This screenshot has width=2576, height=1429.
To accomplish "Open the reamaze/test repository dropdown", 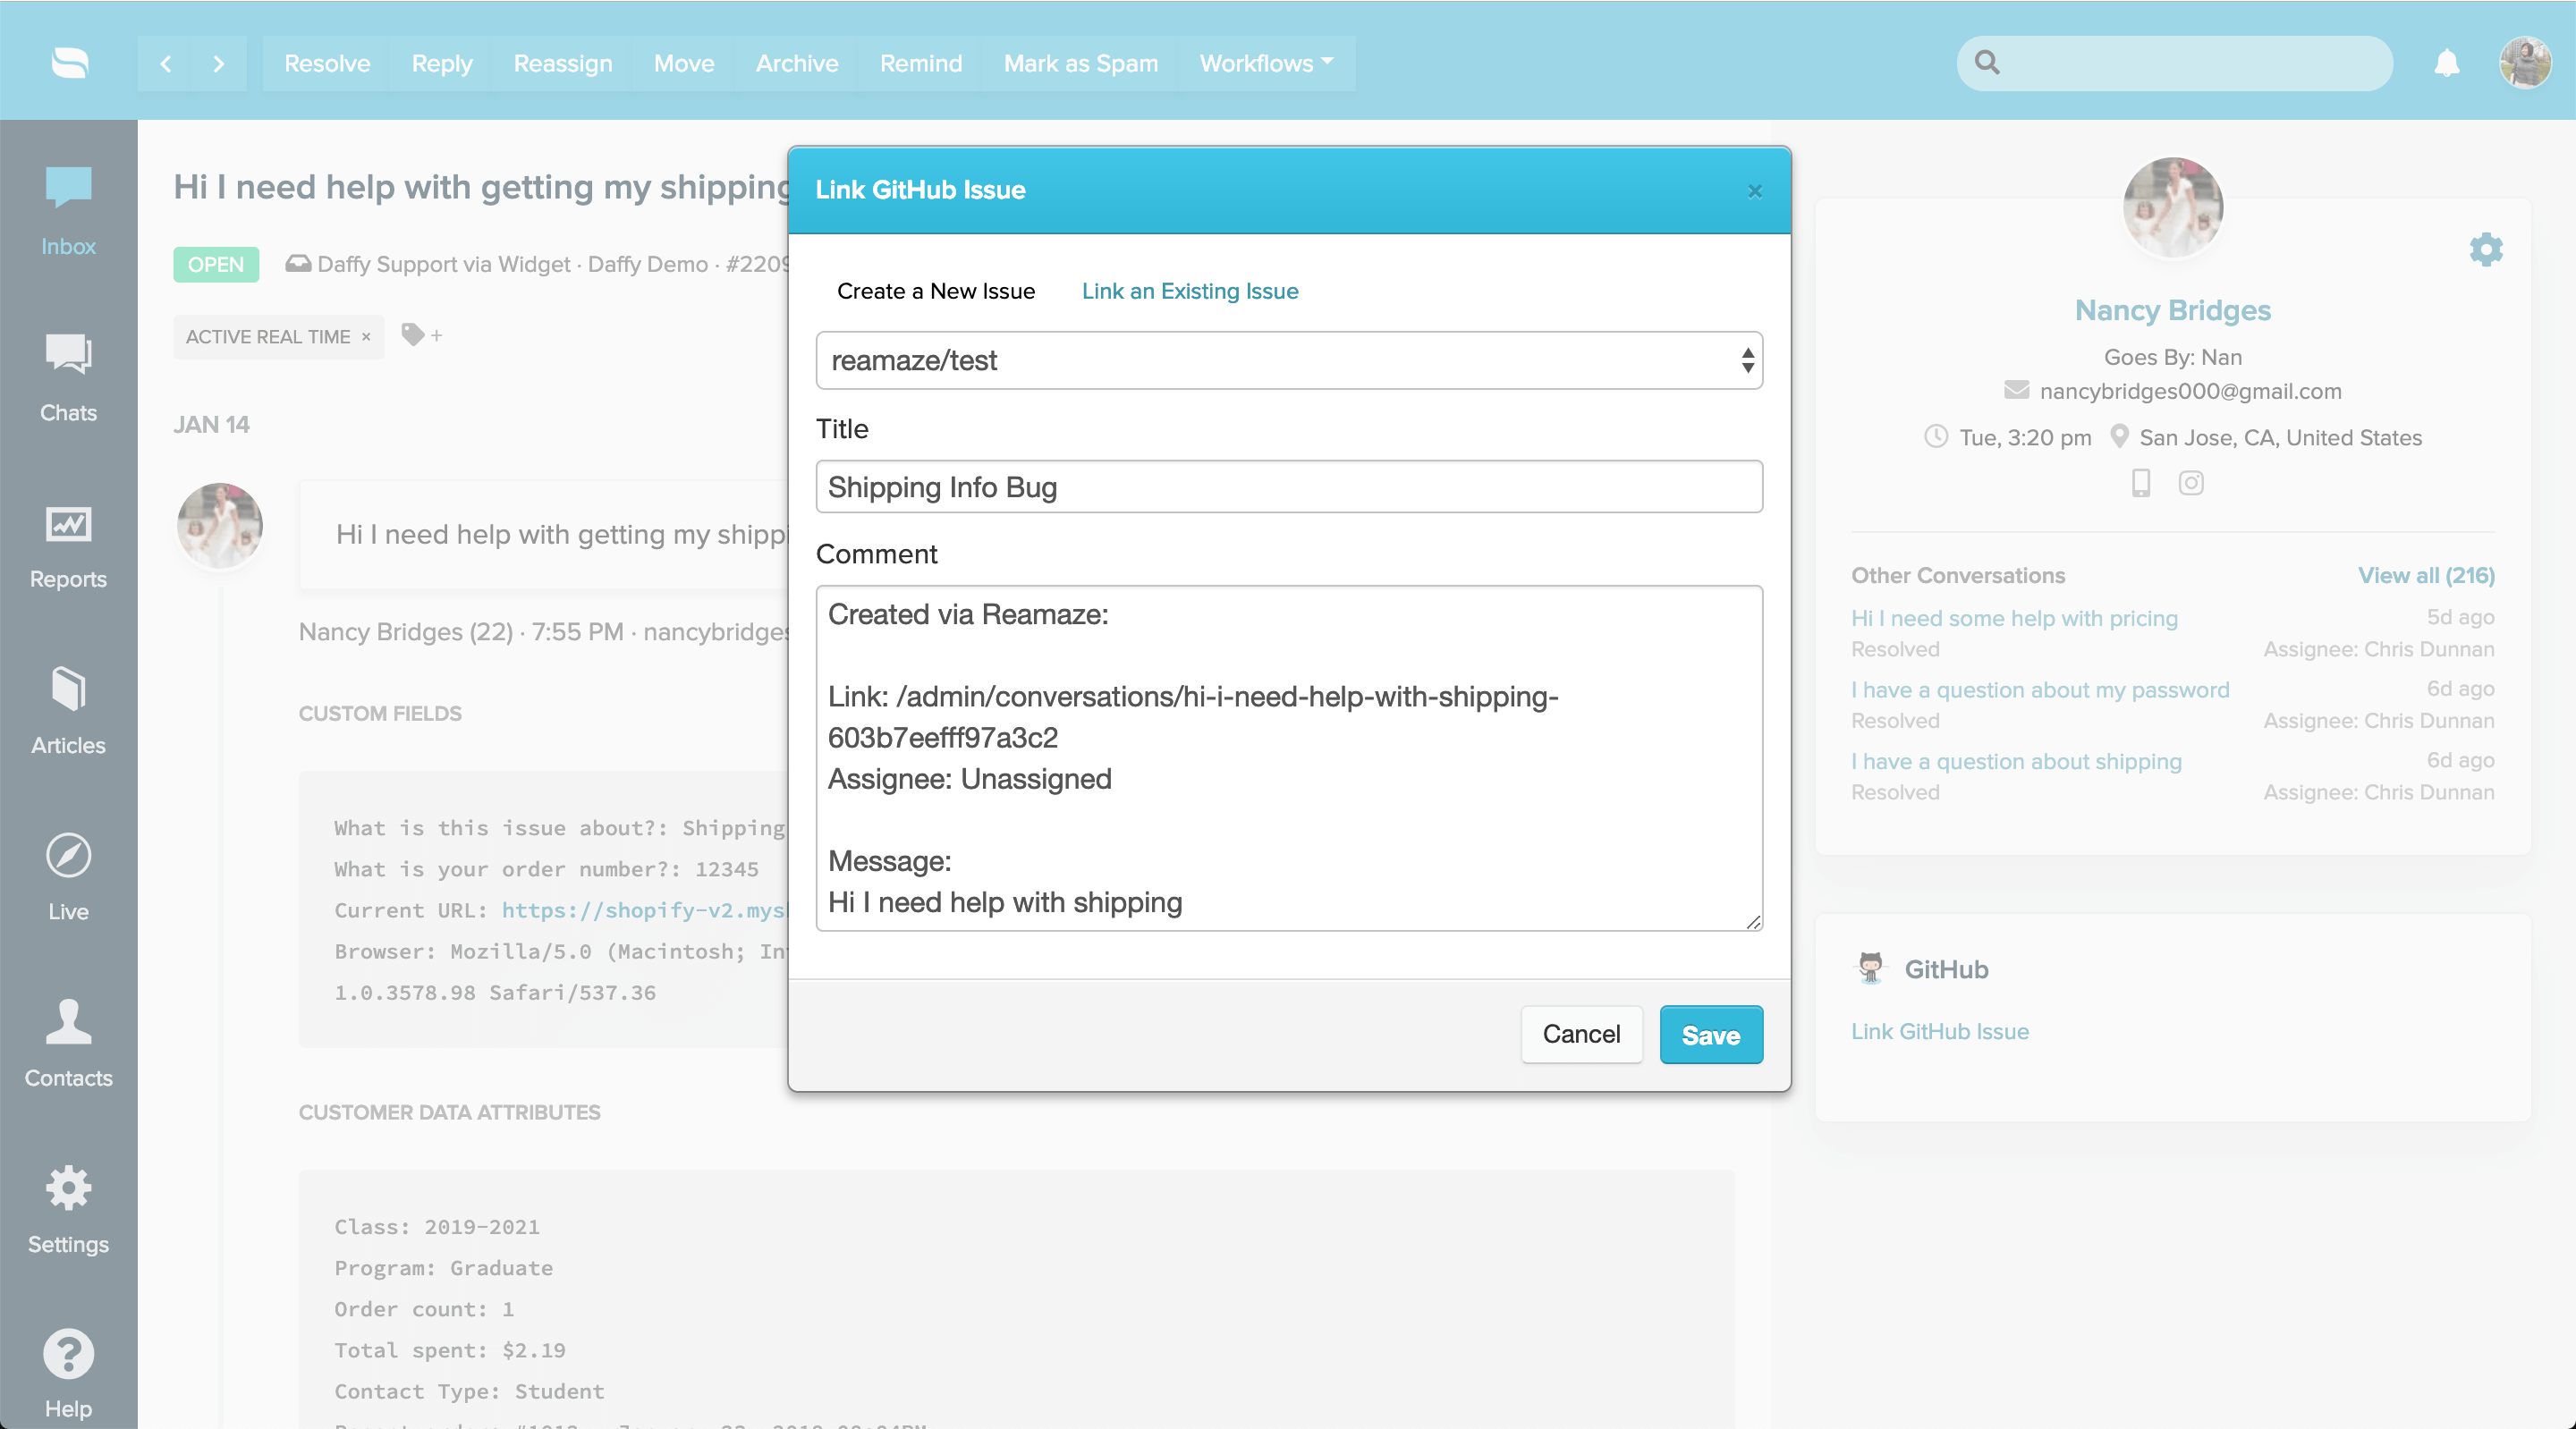I will 1289,360.
